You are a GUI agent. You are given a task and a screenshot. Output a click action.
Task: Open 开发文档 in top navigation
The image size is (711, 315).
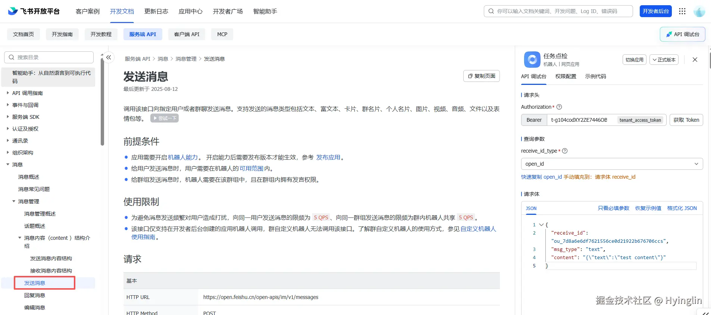pyautogui.click(x=122, y=12)
